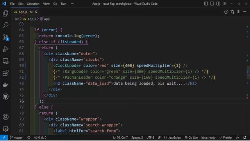The height and width of the screenshot is (141, 250).
Task: Click App symbol in the breadcrumb
Action: coord(45,19)
